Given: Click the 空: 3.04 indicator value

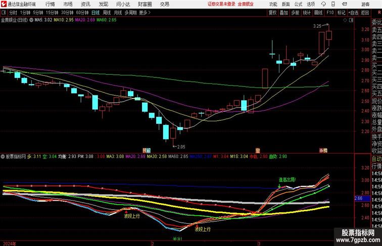Looking at the screenshot, I should click(50, 157).
